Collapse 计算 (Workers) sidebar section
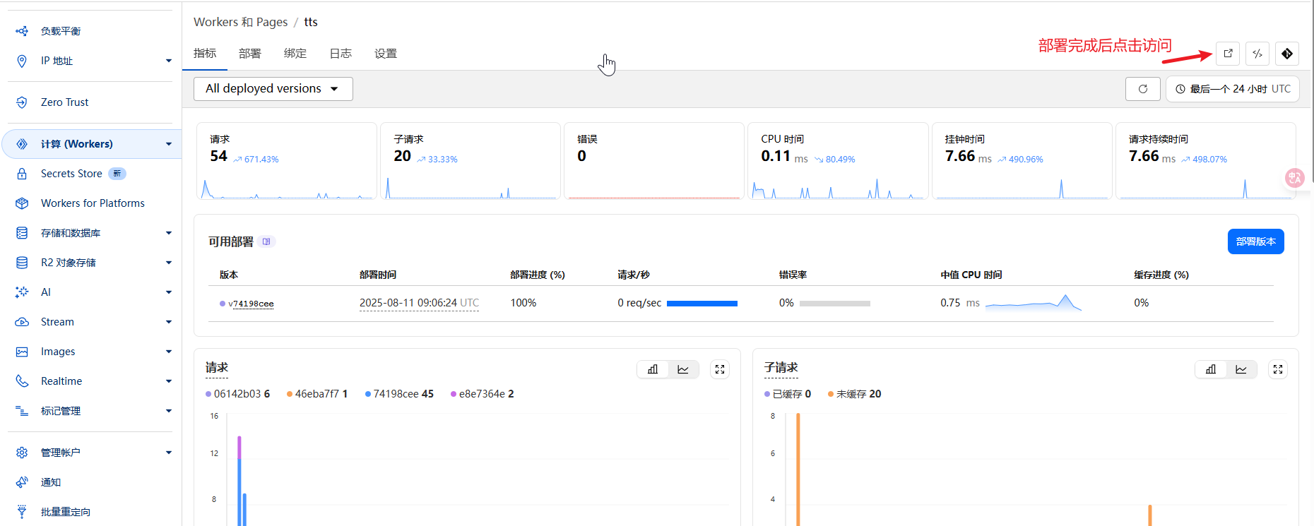 [x=169, y=144]
